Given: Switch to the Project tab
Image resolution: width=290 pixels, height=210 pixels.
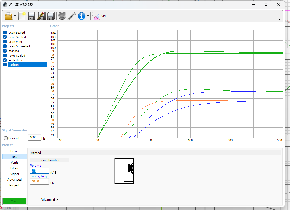Looking at the screenshot, I should 15,185.
